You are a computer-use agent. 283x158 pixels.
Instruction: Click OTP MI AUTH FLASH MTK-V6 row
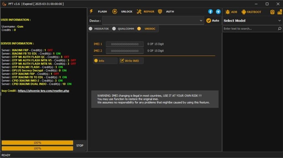(x=39, y=64)
